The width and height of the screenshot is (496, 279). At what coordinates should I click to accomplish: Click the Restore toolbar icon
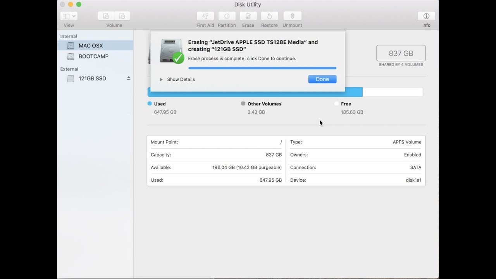[x=269, y=16]
